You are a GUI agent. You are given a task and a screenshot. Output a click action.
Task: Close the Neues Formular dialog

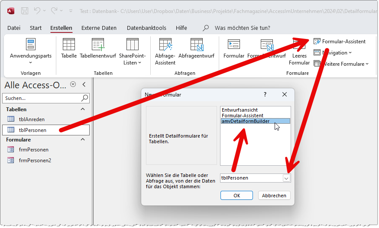pos(285,94)
